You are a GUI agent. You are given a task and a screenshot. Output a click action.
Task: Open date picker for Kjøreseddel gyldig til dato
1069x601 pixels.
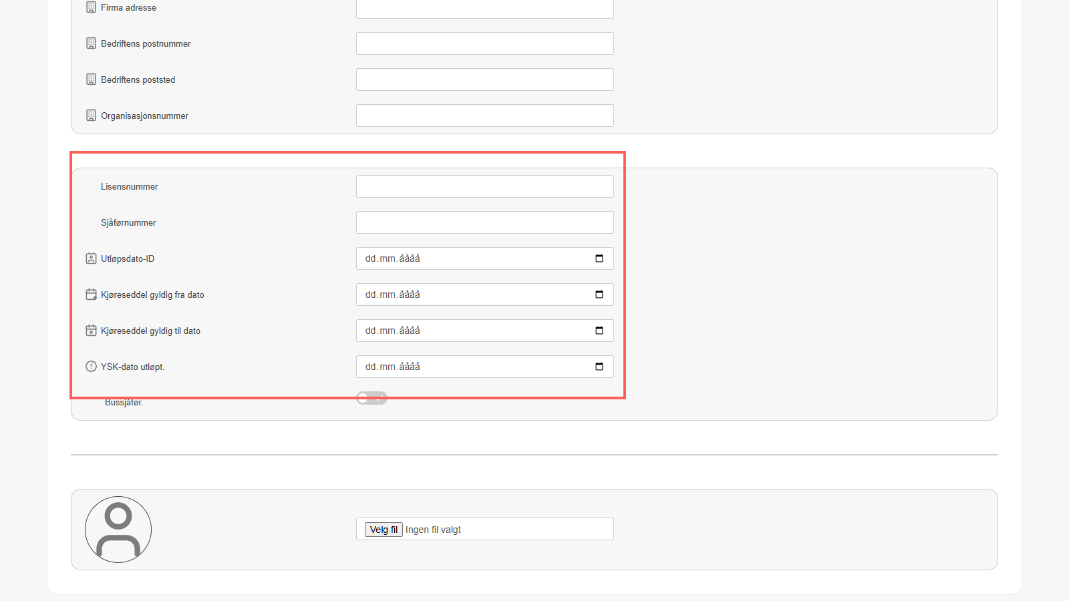(x=599, y=331)
